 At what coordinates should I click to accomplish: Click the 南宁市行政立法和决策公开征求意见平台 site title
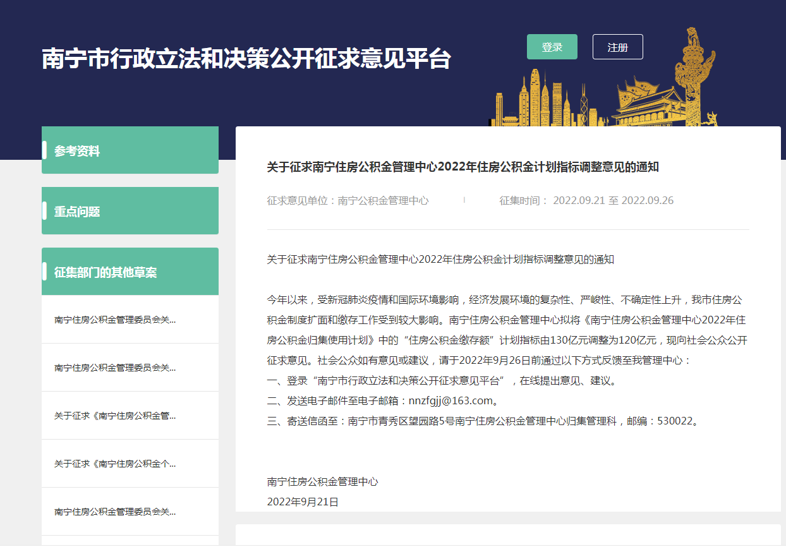coord(246,59)
